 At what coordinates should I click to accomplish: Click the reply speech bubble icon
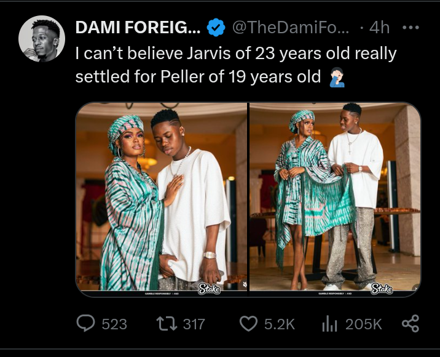tap(86, 323)
